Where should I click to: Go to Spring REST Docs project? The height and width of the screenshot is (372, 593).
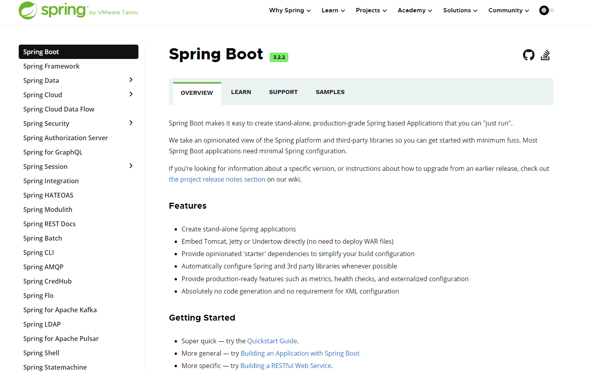click(x=49, y=224)
